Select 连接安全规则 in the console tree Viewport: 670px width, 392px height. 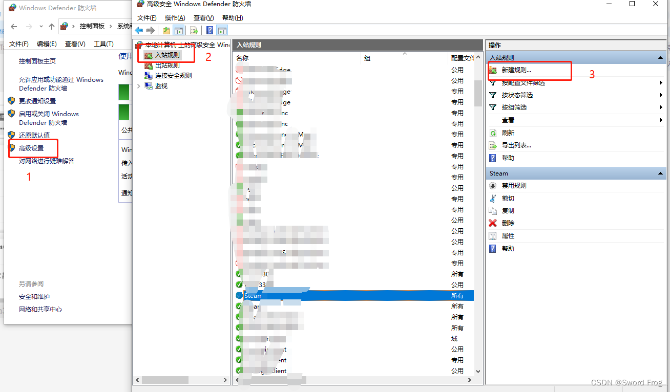(173, 75)
